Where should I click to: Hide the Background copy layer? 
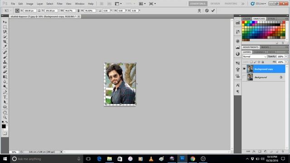pyautogui.click(x=244, y=69)
